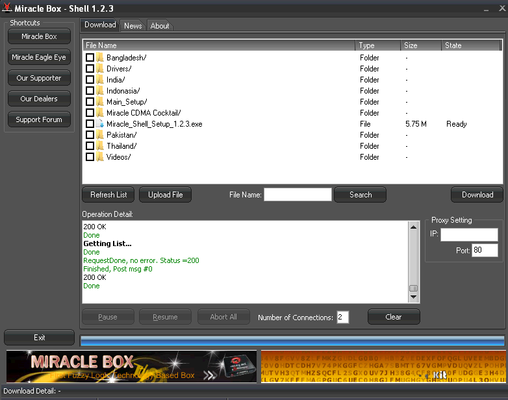Click the Bangladesh folder icon
This screenshot has height=400, width=508.
[x=100, y=57]
